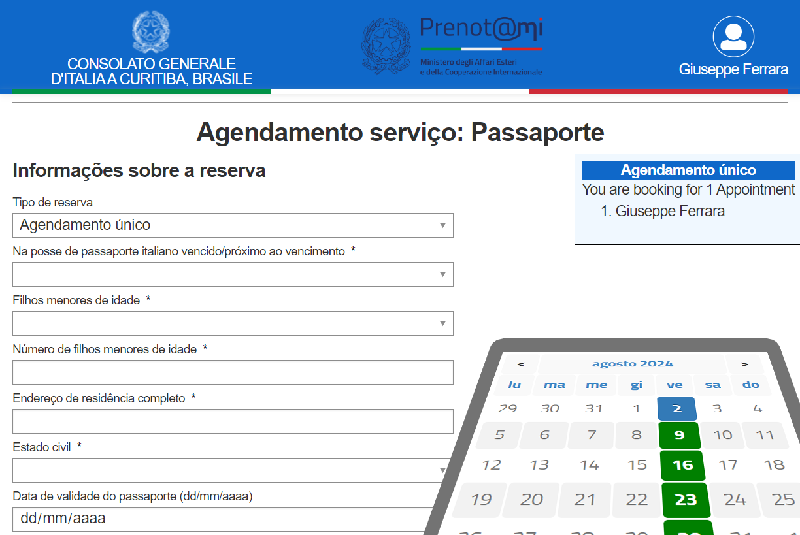Screen dimensions: 800x535
Task: Click the Agendamento único header bar
Action: point(688,170)
